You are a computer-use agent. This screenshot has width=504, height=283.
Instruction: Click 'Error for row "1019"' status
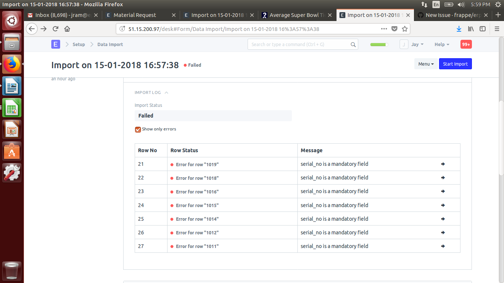click(x=197, y=164)
